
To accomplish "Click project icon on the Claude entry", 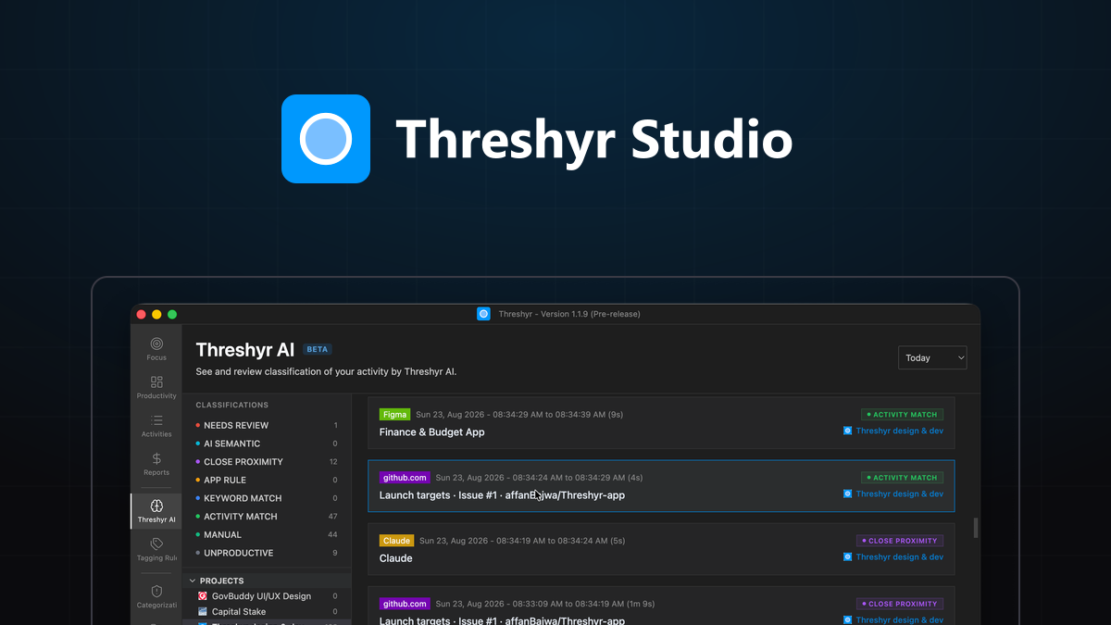I will (x=847, y=556).
